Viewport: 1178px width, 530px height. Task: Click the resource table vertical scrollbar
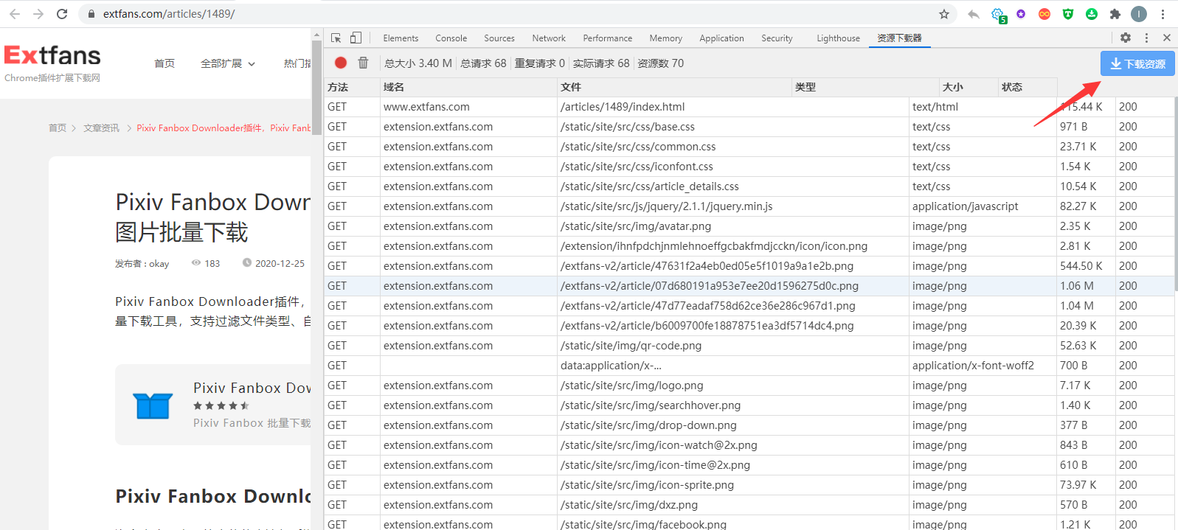pyautogui.click(x=1176, y=193)
